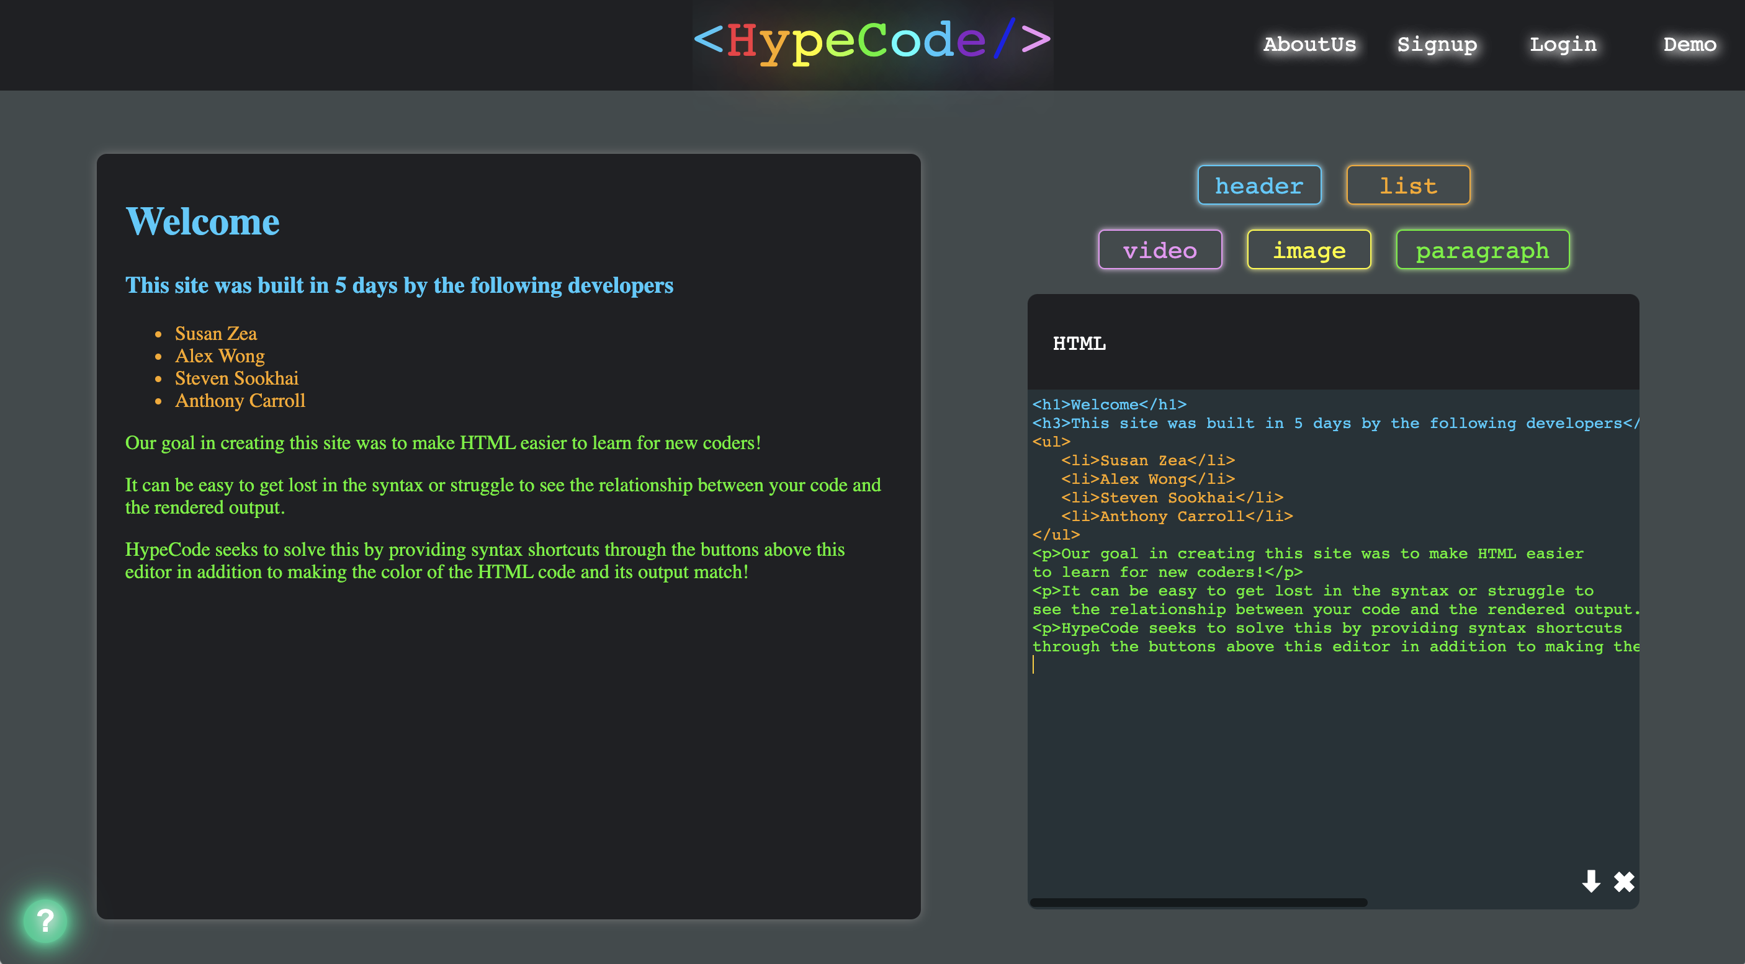Viewport: 1745px width, 964px height.
Task: Click 'Alex Wong' in the rendered list
Action: pyautogui.click(x=220, y=355)
